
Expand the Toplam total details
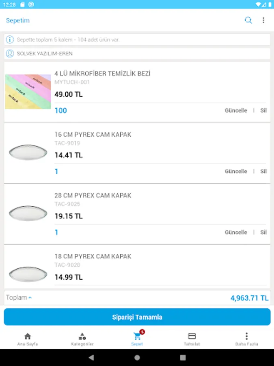click(19, 298)
